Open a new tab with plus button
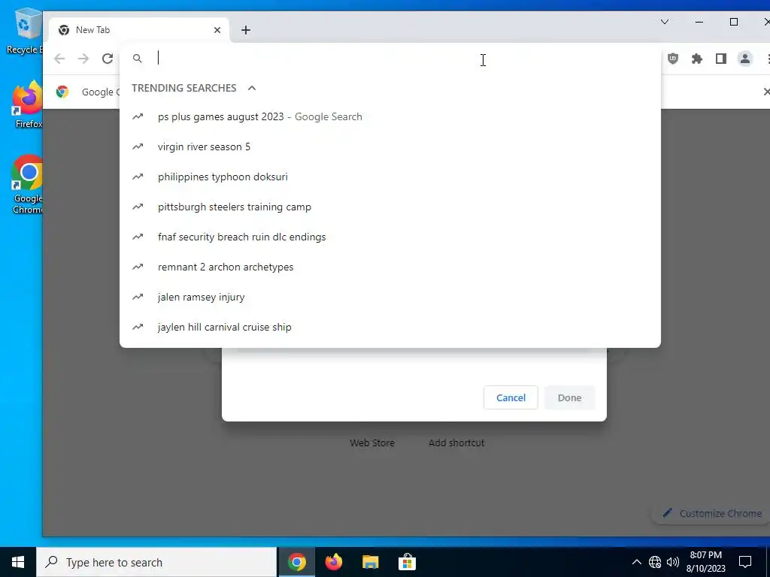 [x=246, y=30]
